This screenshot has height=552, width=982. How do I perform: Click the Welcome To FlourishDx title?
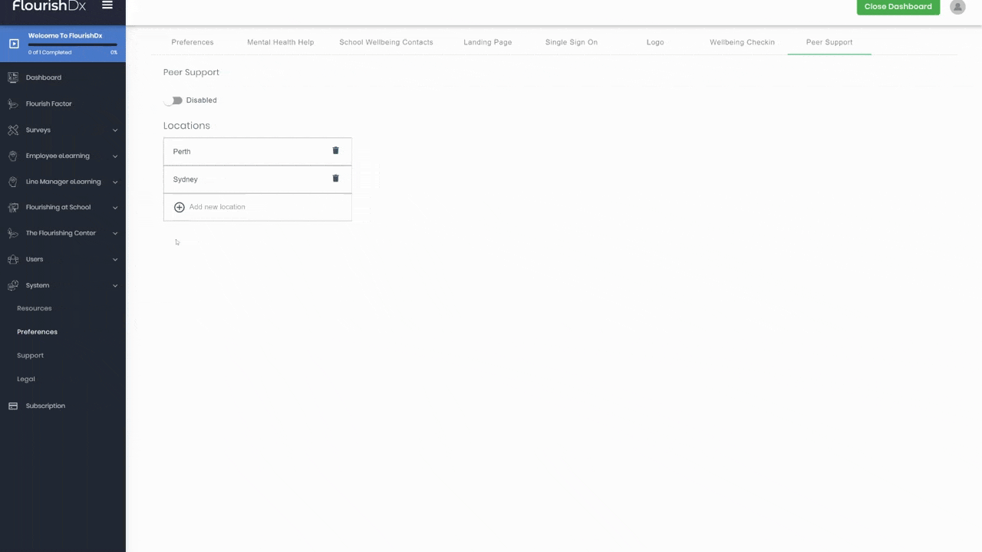tap(65, 36)
